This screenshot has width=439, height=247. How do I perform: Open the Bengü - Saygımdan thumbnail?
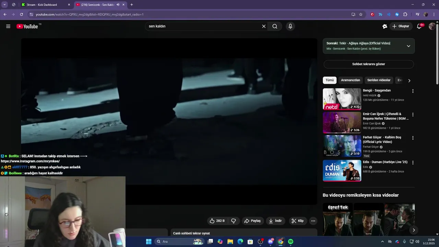342,99
